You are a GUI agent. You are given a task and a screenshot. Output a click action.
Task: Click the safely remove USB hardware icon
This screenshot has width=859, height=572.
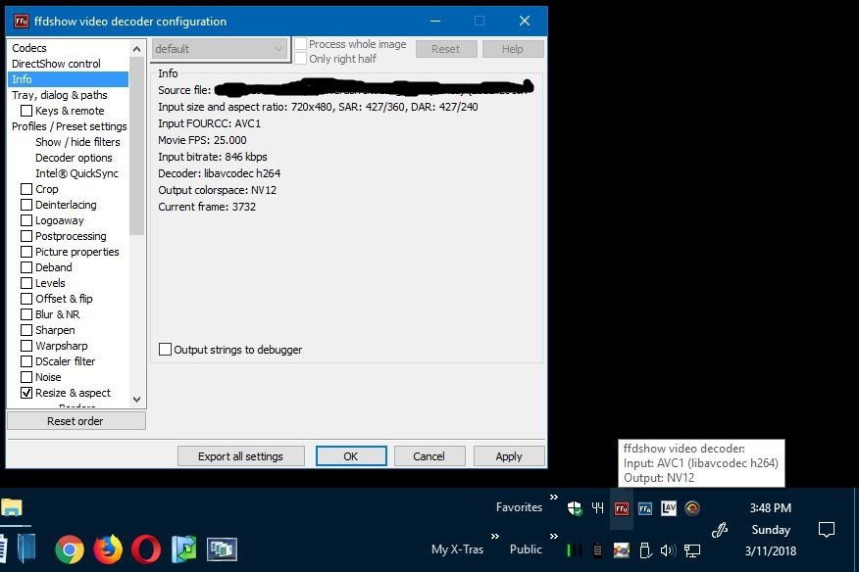(645, 549)
